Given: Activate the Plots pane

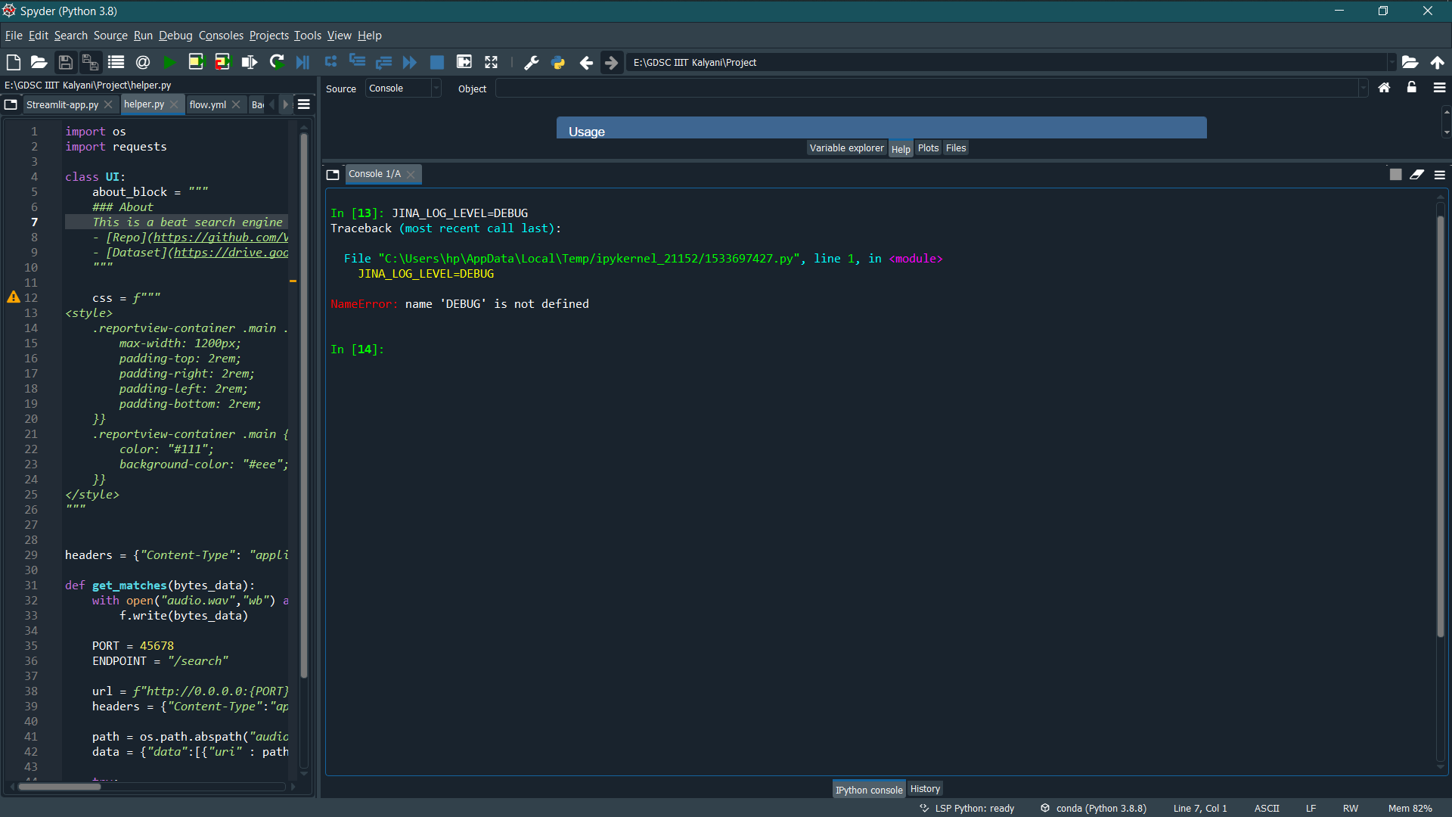Looking at the screenshot, I should (x=928, y=148).
